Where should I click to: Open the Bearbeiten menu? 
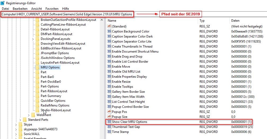[x=20, y=8]
